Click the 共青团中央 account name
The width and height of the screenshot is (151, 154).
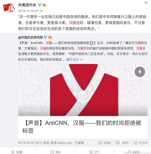27,5
